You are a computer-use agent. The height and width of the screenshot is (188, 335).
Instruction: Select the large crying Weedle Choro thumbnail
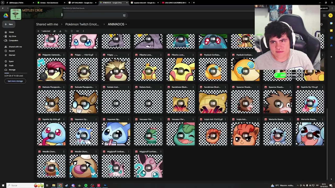pos(83,166)
